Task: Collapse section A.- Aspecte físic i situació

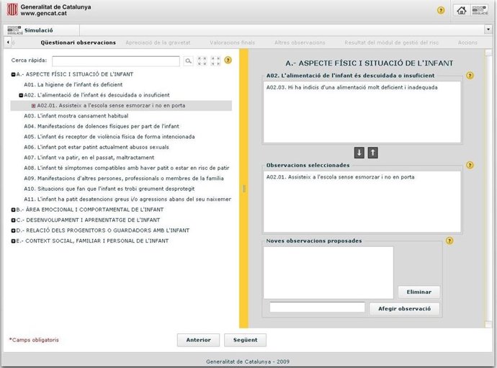Action: [x=13, y=74]
